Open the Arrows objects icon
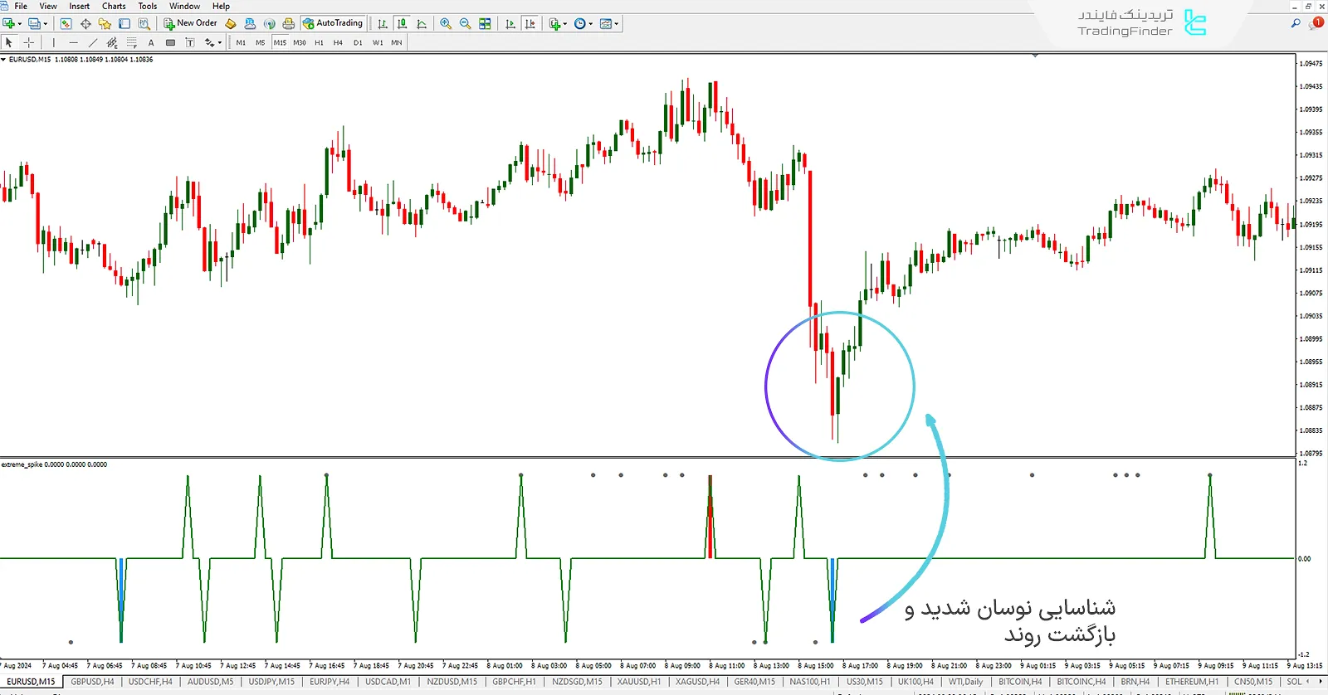The image size is (1328, 695). coord(209,42)
